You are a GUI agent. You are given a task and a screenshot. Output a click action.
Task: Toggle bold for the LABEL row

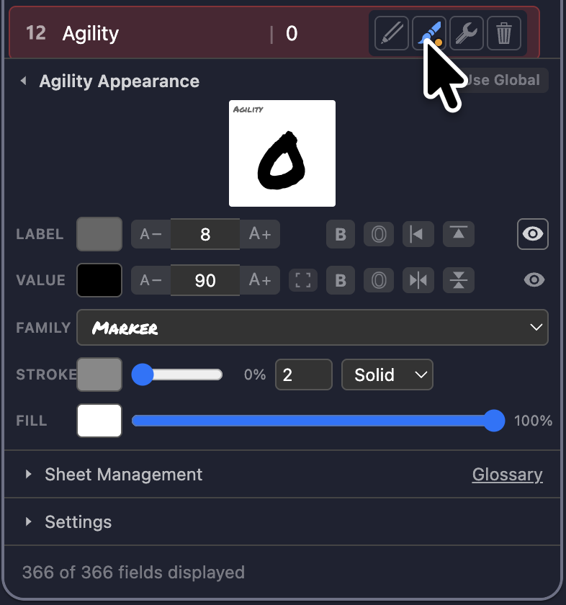341,234
